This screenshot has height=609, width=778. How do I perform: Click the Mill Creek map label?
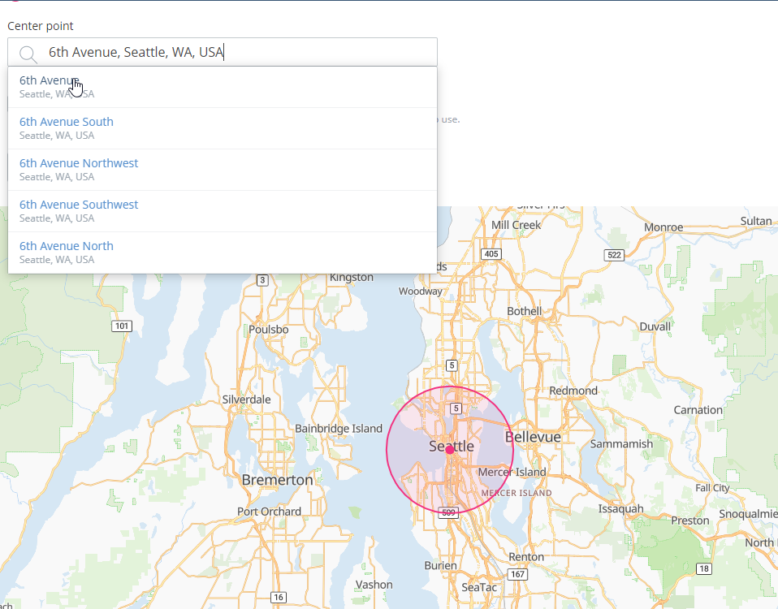pos(516,225)
